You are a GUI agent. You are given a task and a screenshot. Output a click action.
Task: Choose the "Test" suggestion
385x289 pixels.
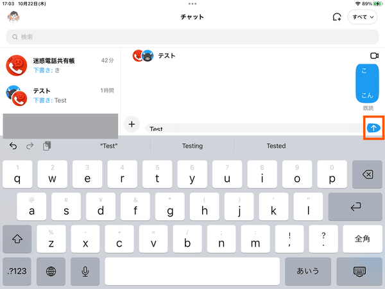[x=109, y=146]
